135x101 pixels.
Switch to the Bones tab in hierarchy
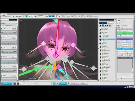point(111,23)
